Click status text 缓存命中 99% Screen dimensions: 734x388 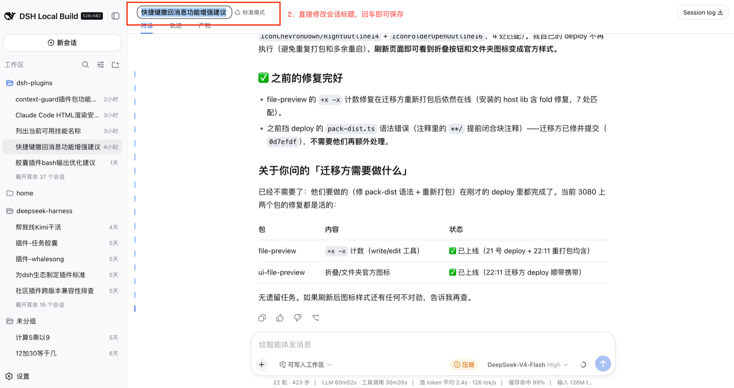(527, 382)
